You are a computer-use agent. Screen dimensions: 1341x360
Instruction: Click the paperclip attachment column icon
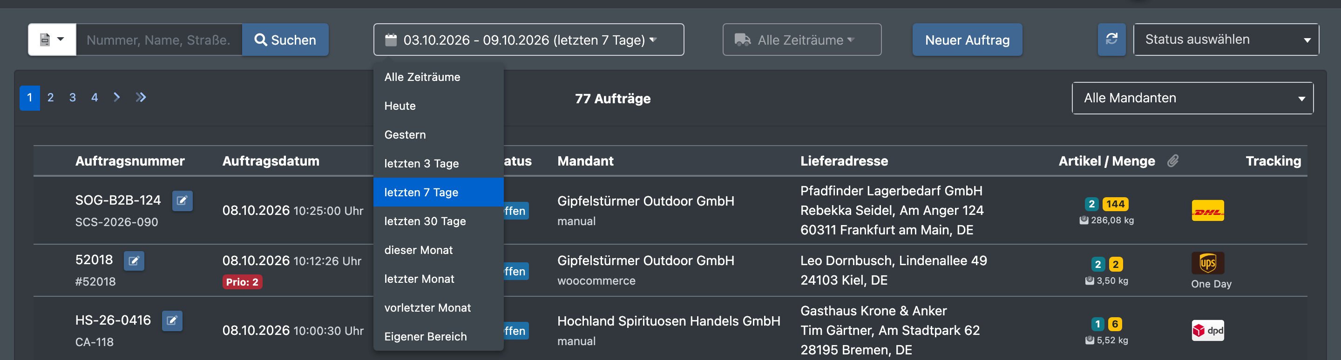(1173, 161)
